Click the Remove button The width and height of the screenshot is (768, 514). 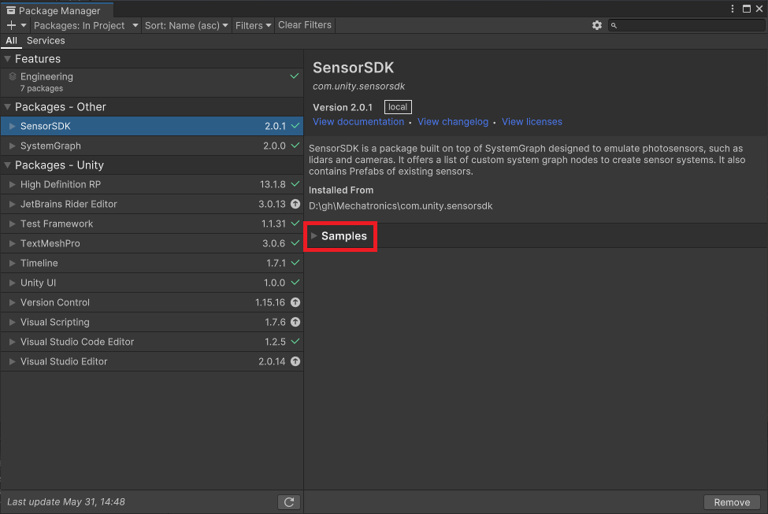tap(732, 502)
